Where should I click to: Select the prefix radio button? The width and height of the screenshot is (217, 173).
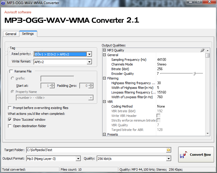(x=12, y=78)
